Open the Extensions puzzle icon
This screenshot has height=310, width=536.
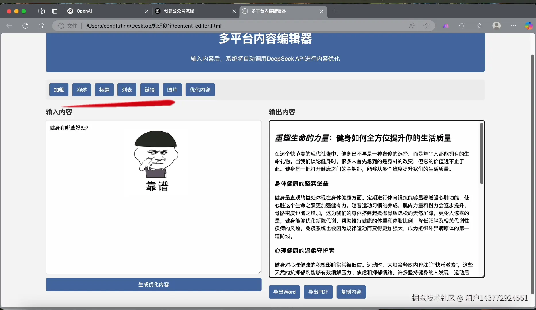click(462, 26)
